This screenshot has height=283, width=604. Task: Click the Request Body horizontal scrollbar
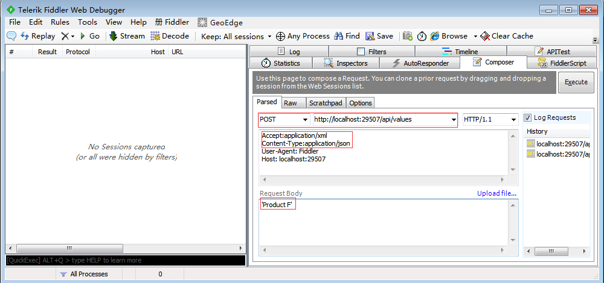[384, 250]
